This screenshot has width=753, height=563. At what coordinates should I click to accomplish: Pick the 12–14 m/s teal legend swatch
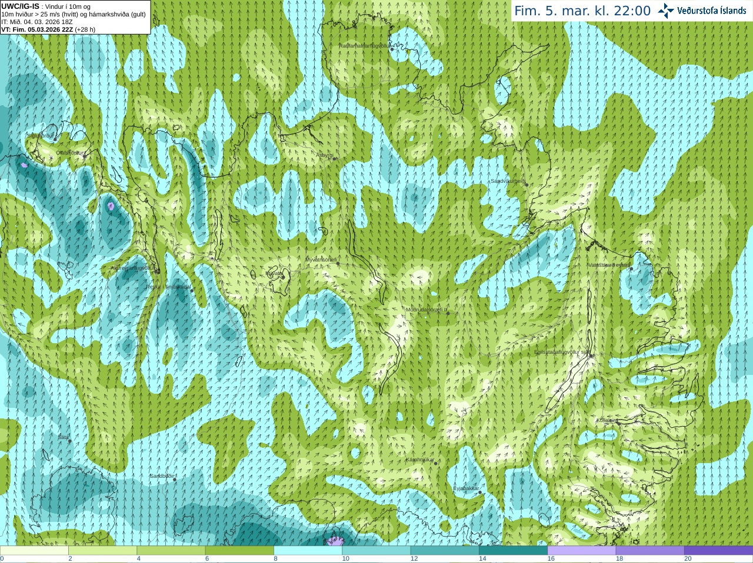click(x=445, y=551)
